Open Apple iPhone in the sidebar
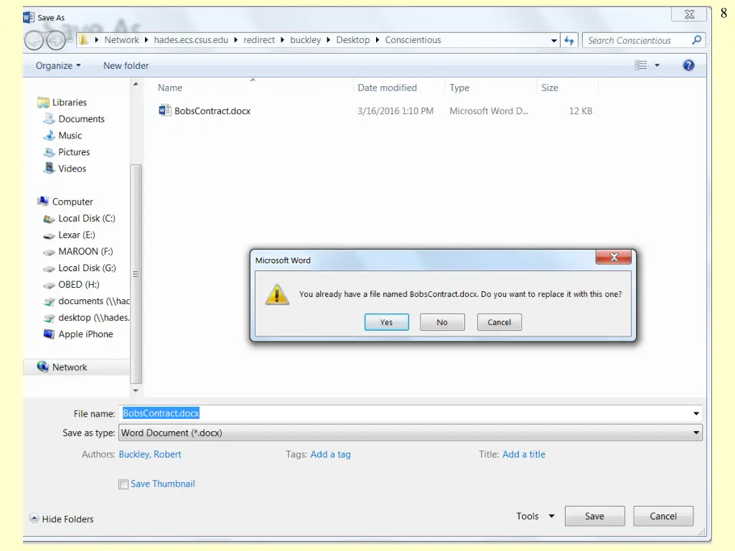 [x=85, y=334]
